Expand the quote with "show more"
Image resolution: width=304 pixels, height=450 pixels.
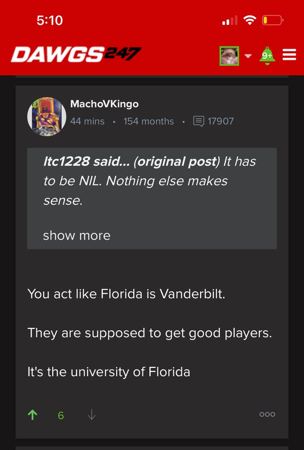coord(77,235)
